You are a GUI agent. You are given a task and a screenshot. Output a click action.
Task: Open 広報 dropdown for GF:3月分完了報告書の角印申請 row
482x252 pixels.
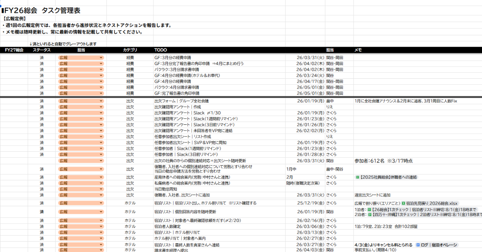[81, 63]
